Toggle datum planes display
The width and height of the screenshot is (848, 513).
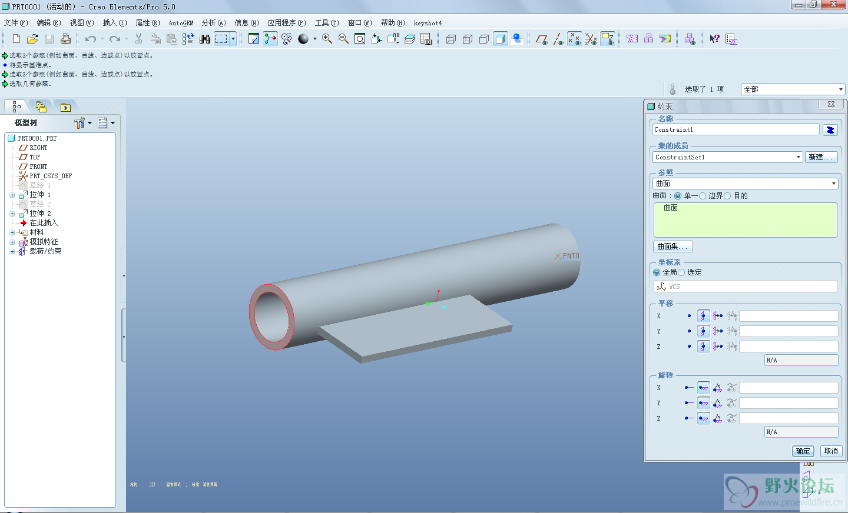pyautogui.click(x=542, y=39)
